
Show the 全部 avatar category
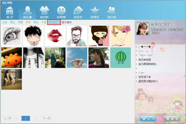[5, 22]
